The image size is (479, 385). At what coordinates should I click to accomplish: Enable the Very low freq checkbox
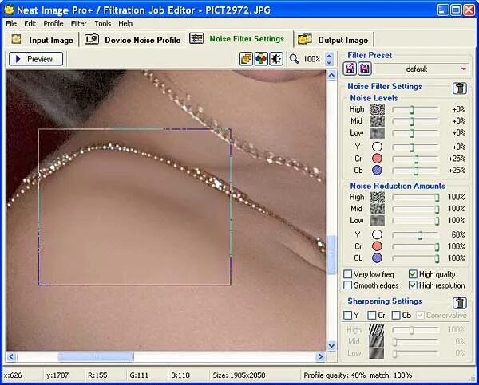(x=347, y=274)
